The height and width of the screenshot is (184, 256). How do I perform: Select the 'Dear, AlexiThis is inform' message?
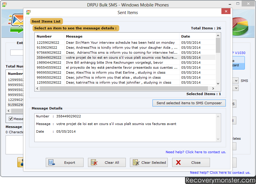point(116,72)
